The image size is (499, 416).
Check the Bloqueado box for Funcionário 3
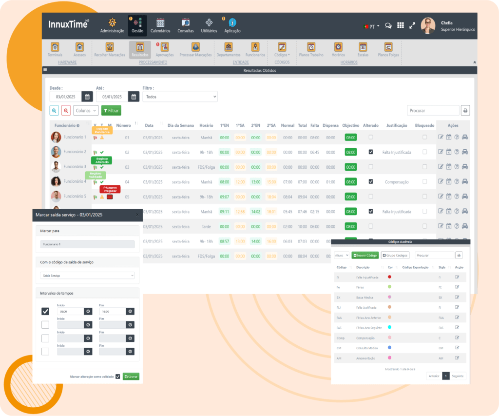point(424,167)
